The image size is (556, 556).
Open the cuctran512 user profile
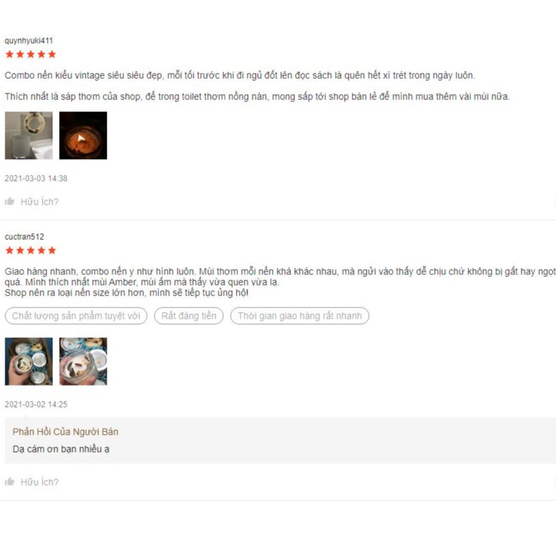point(25,237)
